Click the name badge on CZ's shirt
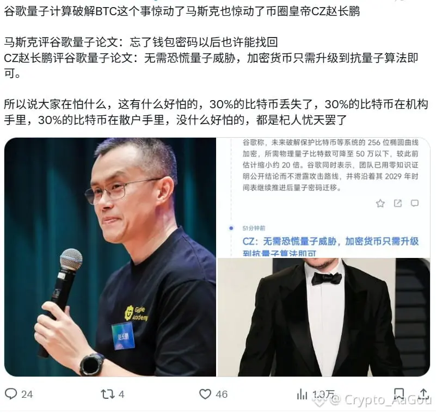436x413 pixels. [122, 336]
